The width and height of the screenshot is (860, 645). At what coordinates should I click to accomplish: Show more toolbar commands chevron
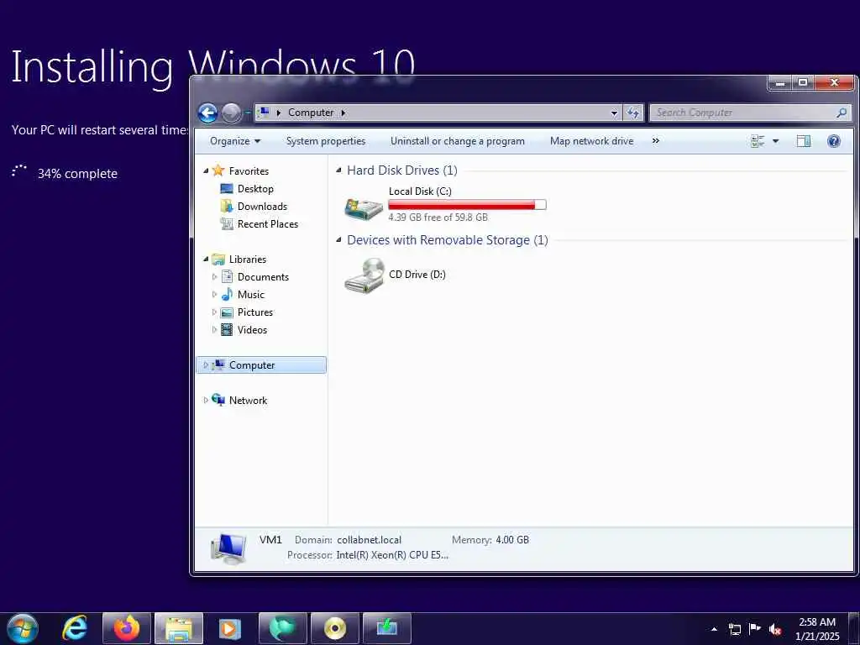pos(655,141)
